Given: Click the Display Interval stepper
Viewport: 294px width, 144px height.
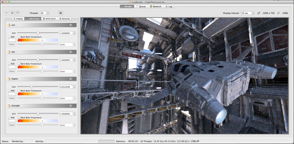Looking at the screenshot, I should point(253,13).
